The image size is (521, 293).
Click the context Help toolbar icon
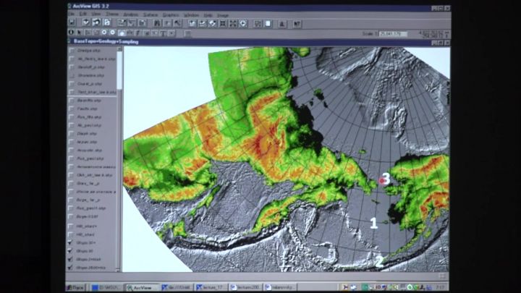(x=297, y=23)
